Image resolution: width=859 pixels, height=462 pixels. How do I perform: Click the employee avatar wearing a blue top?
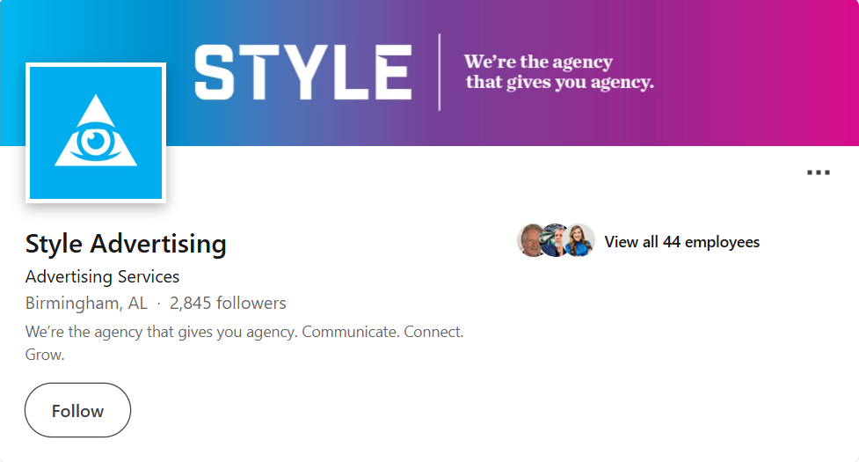pyautogui.click(x=579, y=240)
